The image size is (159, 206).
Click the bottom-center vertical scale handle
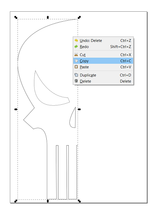click(x=48, y=201)
